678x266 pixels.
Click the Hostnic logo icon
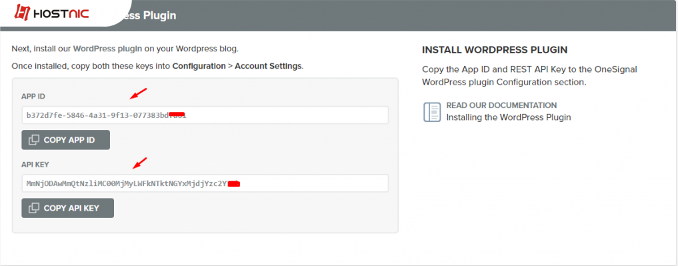click(x=21, y=13)
